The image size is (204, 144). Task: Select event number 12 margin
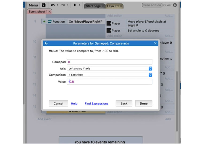(34, 73)
